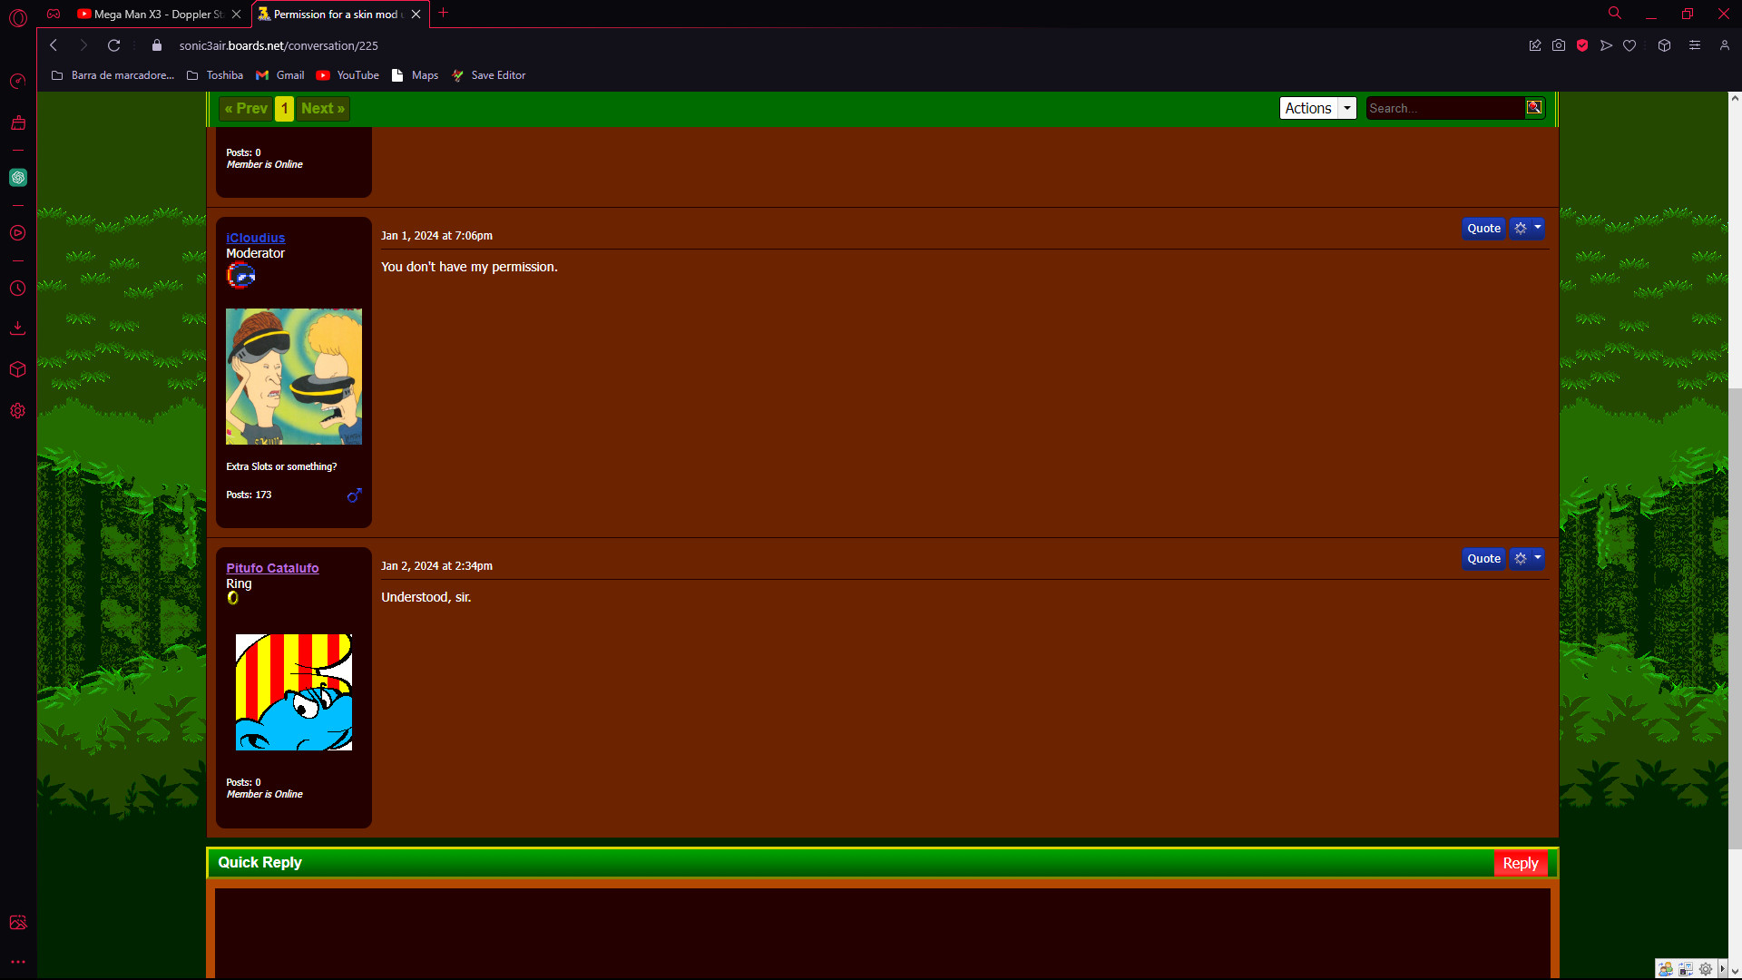Add page to bookmarks heart icon
The width and height of the screenshot is (1742, 980).
pos(1629,45)
